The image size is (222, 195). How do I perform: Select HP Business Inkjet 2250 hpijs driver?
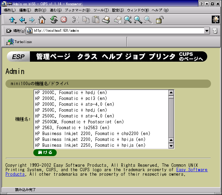[101, 145]
